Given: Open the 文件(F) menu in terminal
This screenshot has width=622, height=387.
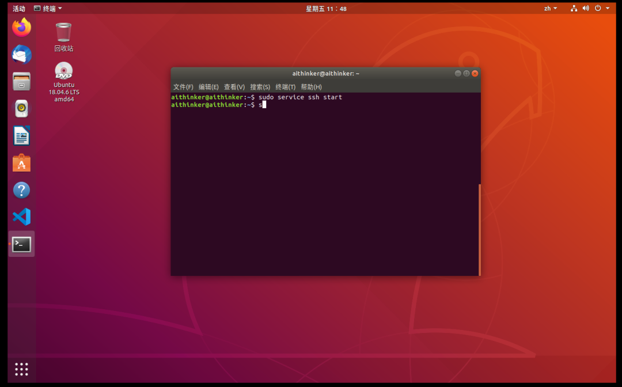Looking at the screenshot, I should (183, 87).
